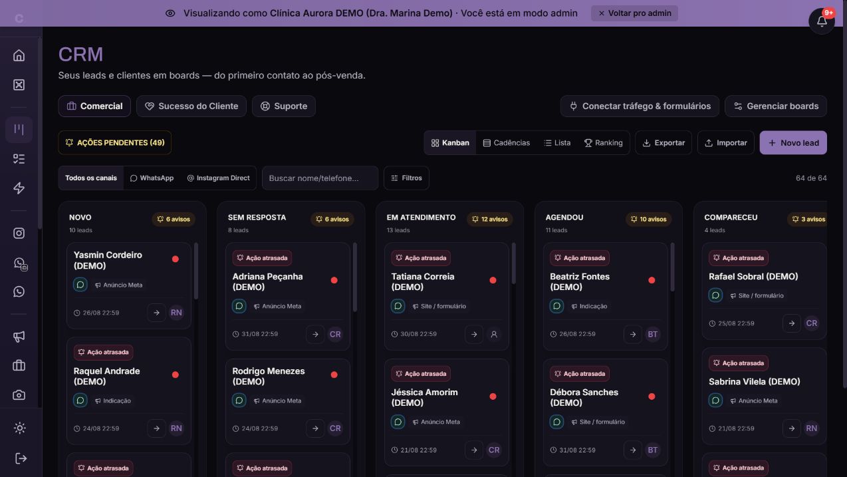The height and width of the screenshot is (477, 847).
Task: Select Kanban view
Action: 450,142
